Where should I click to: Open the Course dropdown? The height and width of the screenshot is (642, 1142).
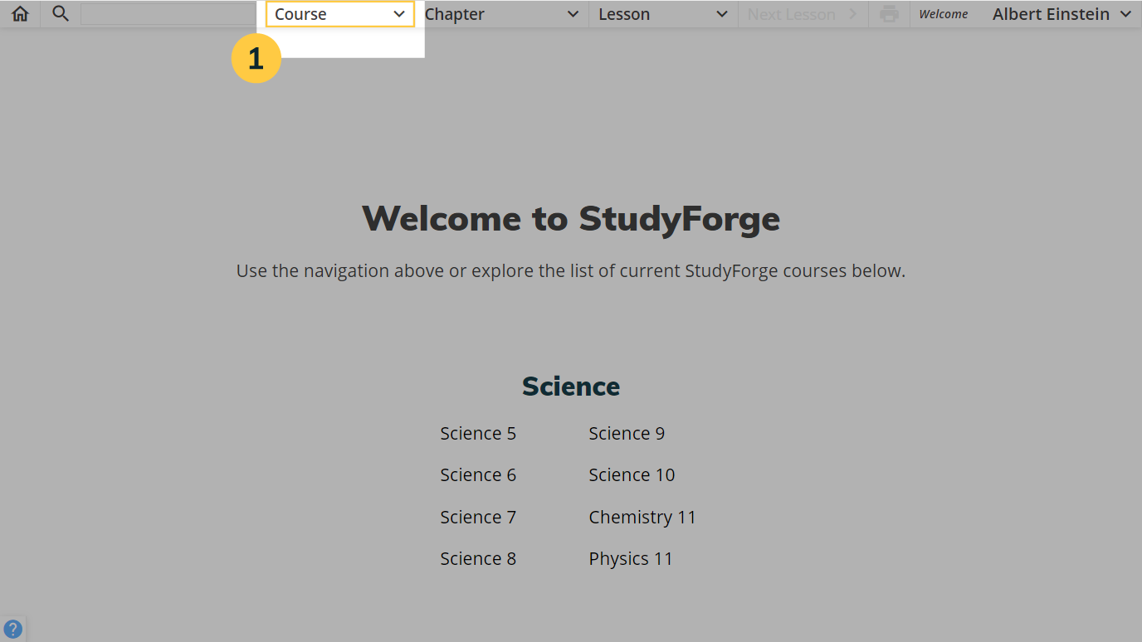point(338,13)
